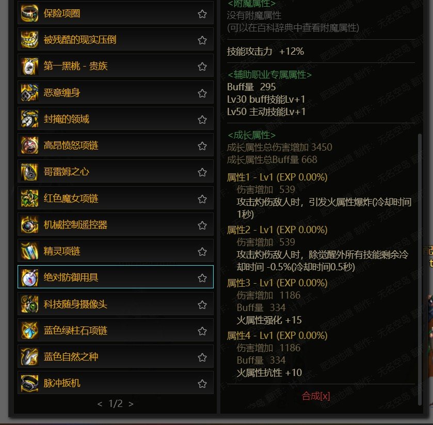Click the 高昂愤怒项链 necklace icon
433x425 pixels.
pyautogui.click(x=29, y=145)
